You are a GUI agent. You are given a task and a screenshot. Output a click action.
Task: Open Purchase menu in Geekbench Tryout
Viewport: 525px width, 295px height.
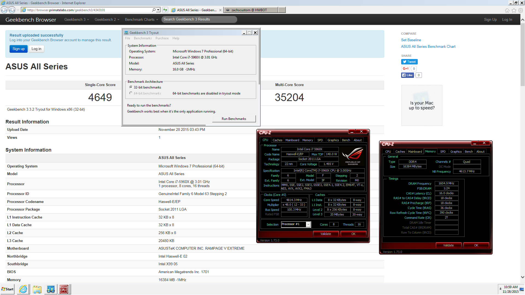coord(162,38)
